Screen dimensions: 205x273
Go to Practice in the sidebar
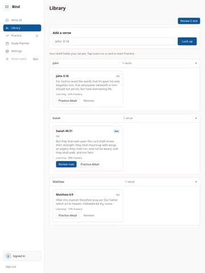tap(22, 36)
